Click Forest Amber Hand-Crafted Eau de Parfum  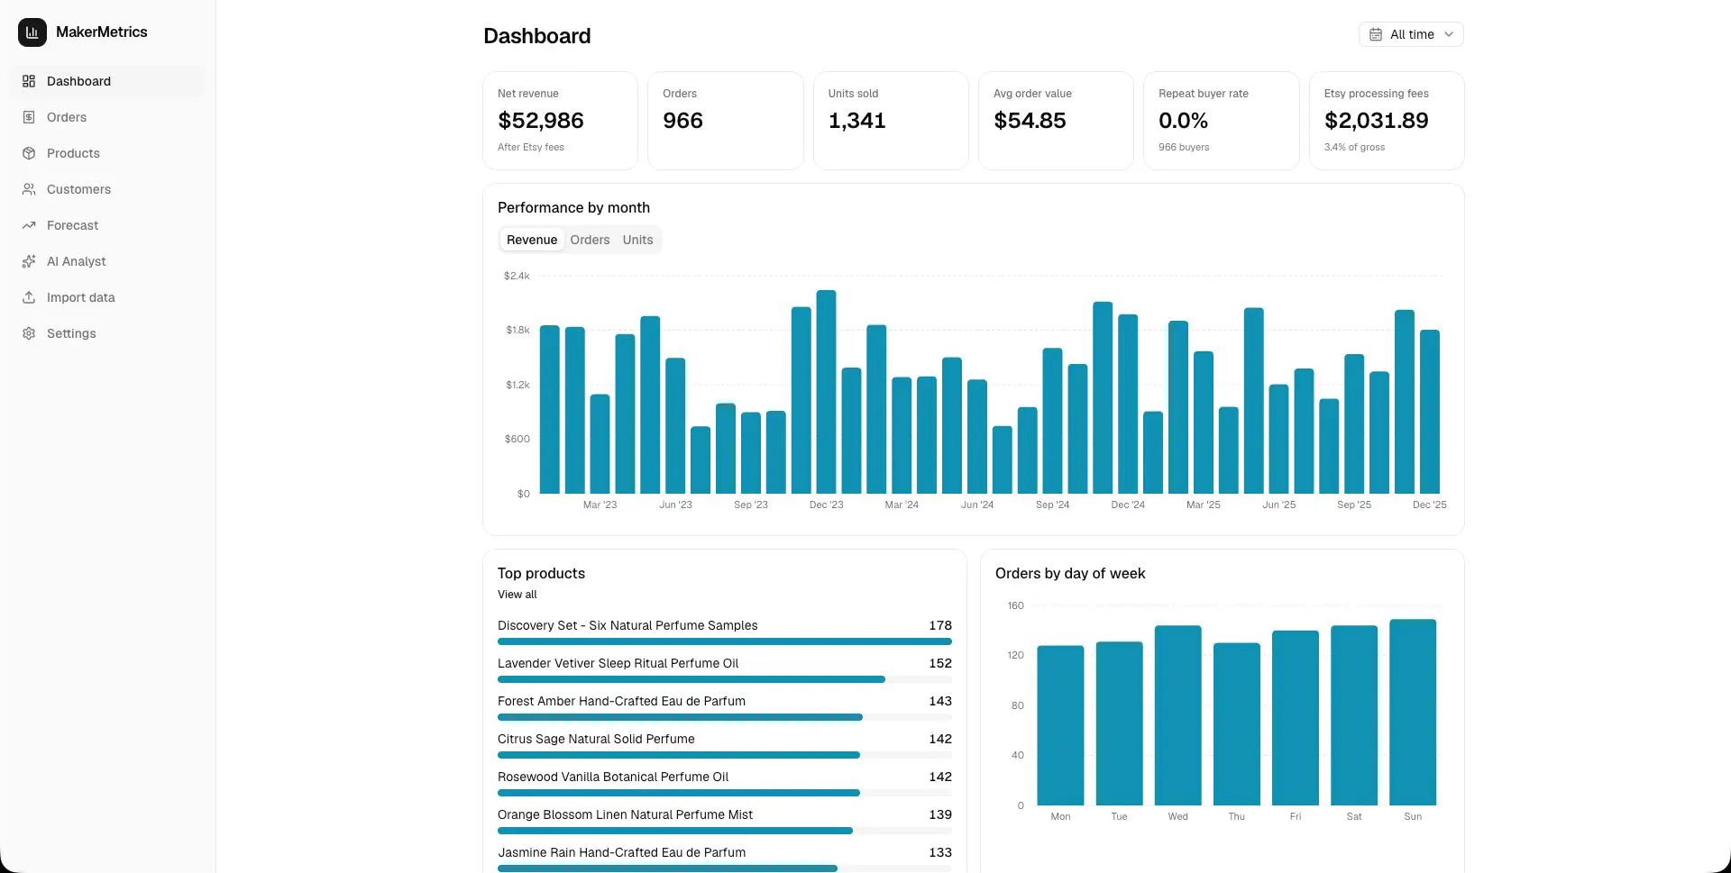621,701
